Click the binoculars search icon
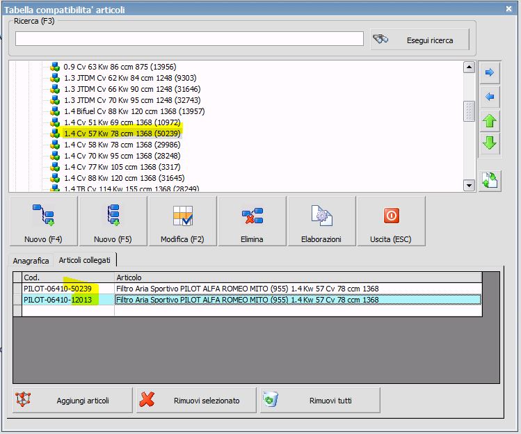Image resolution: width=521 pixels, height=434 pixels. 380,39
